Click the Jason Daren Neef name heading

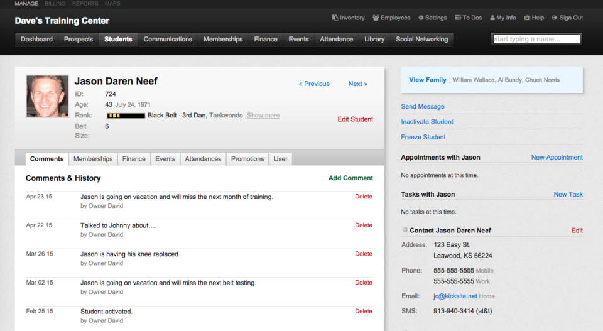tap(116, 81)
